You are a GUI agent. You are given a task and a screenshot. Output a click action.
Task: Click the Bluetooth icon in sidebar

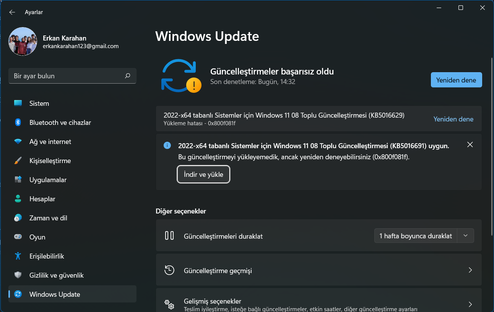(x=18, y=123)
